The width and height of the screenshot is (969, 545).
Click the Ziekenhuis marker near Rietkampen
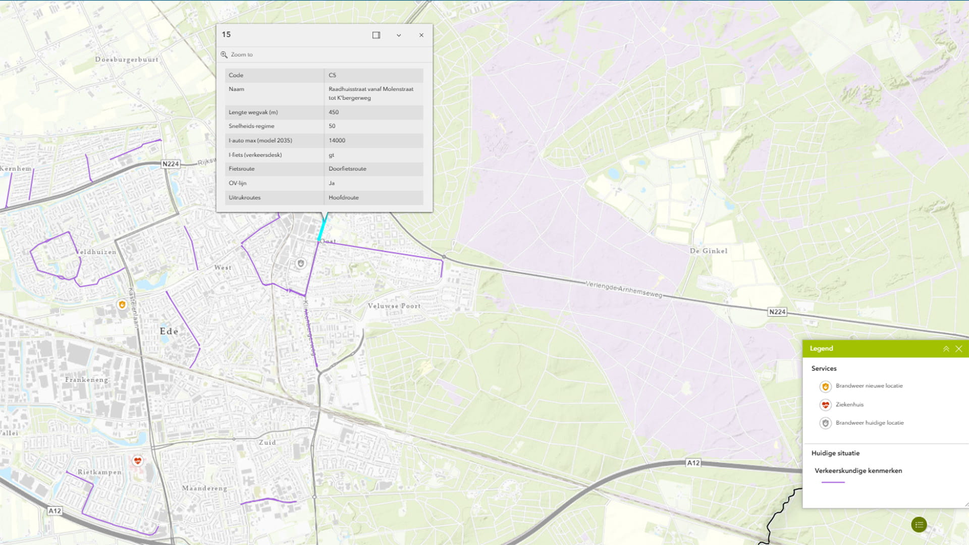138,461
